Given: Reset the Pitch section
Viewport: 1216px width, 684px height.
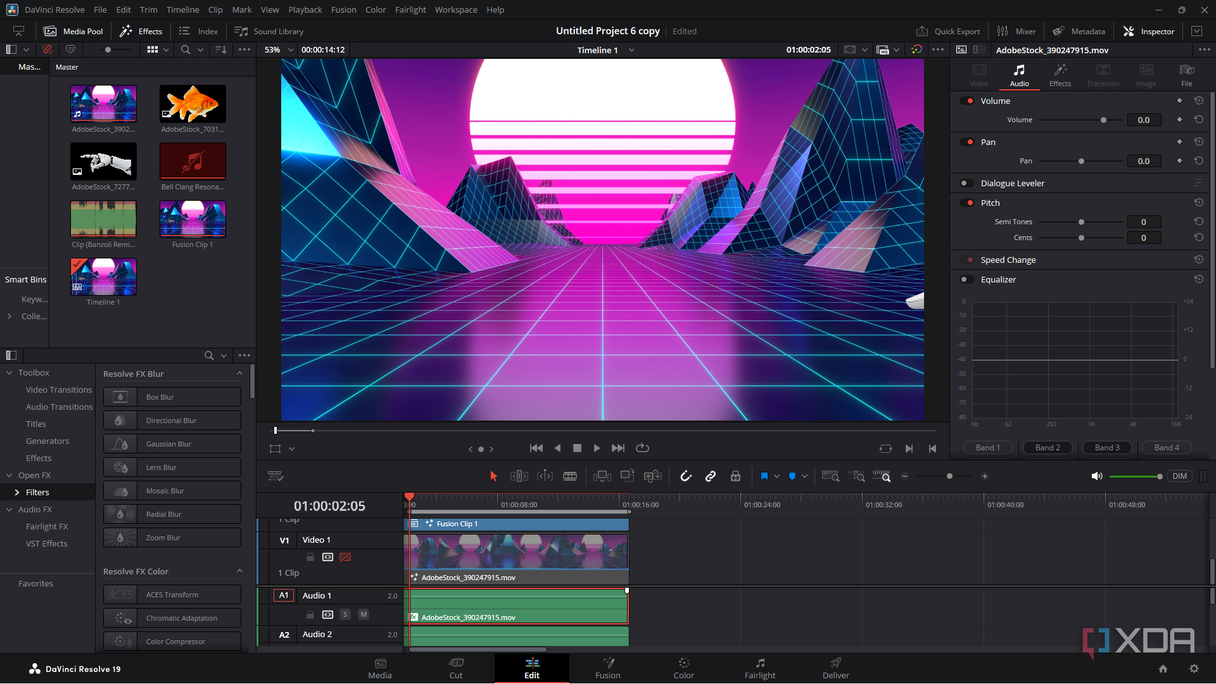Looking at the screenshot, I should [1198, 203].
